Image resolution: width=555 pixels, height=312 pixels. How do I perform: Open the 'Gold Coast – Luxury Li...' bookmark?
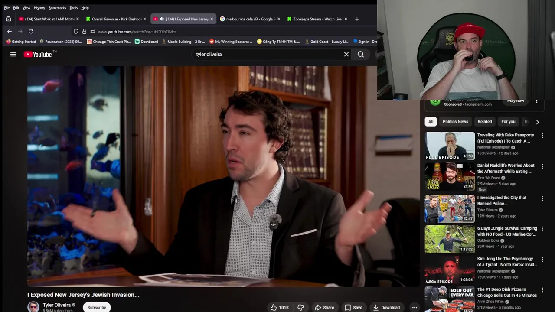tap(326, 42)
